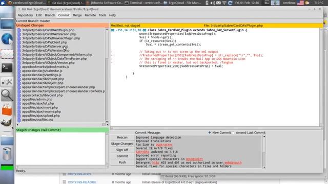This screenshot has height=184, width=328.
Task: Open the mail envelope dock icon
Action: coord(7,54)
